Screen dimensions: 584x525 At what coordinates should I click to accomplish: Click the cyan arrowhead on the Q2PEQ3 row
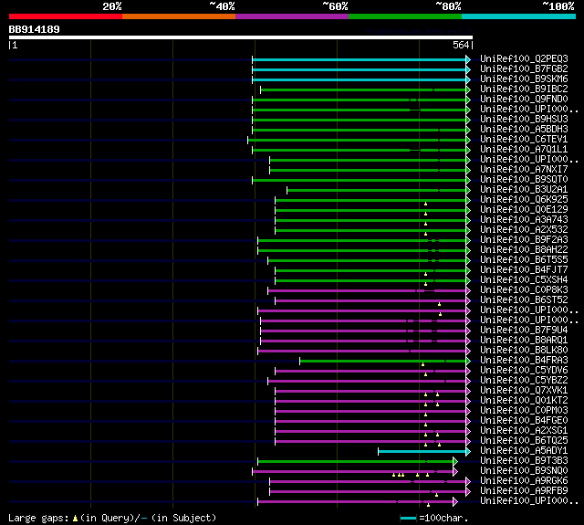tap(468, 59)
